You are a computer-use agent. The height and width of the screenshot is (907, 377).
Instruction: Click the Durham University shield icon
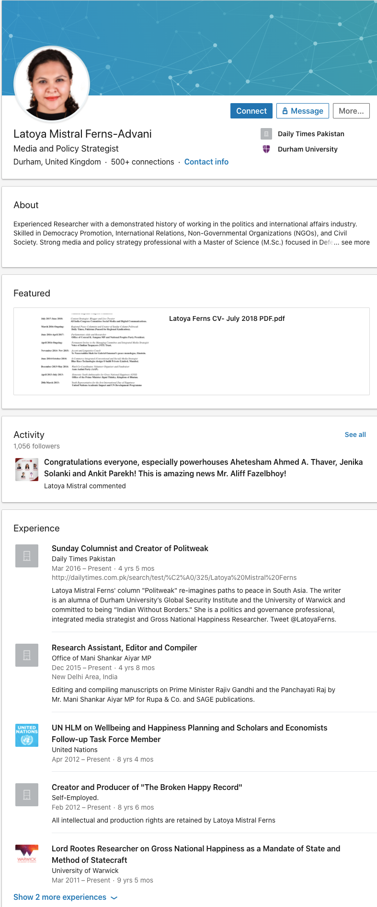tap(266, 149)
